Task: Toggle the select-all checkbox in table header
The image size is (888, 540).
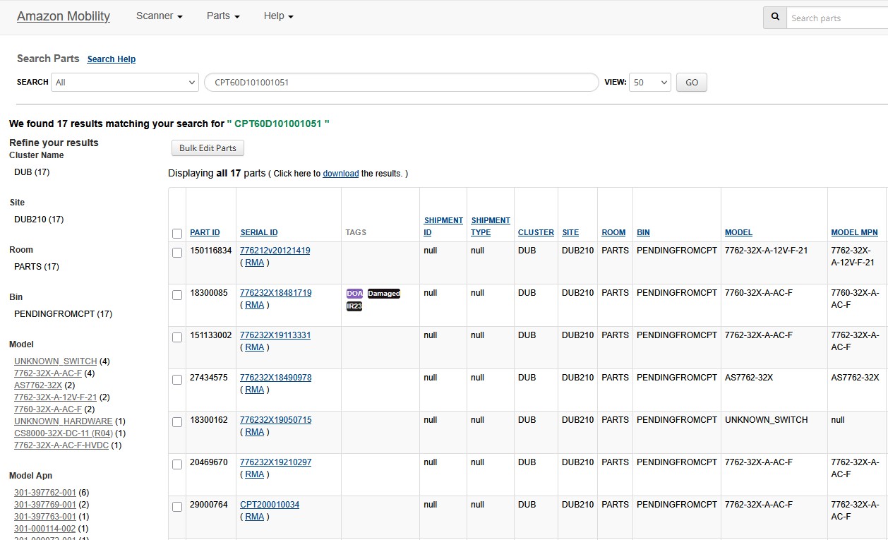Action: [x=177, y=233]
